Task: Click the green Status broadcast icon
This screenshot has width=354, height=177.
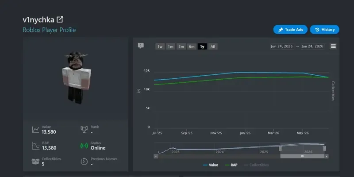Action: click(84, 146)
